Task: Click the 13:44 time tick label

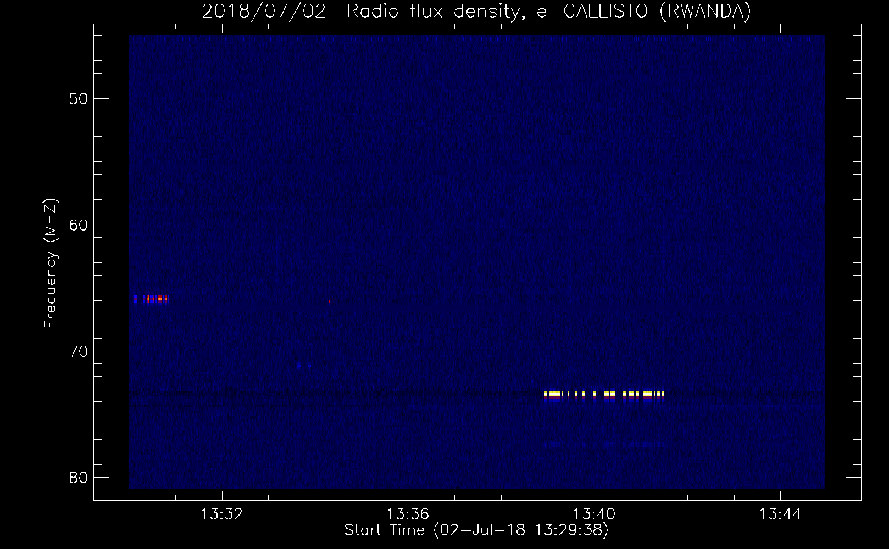Action: coord(781,514)
